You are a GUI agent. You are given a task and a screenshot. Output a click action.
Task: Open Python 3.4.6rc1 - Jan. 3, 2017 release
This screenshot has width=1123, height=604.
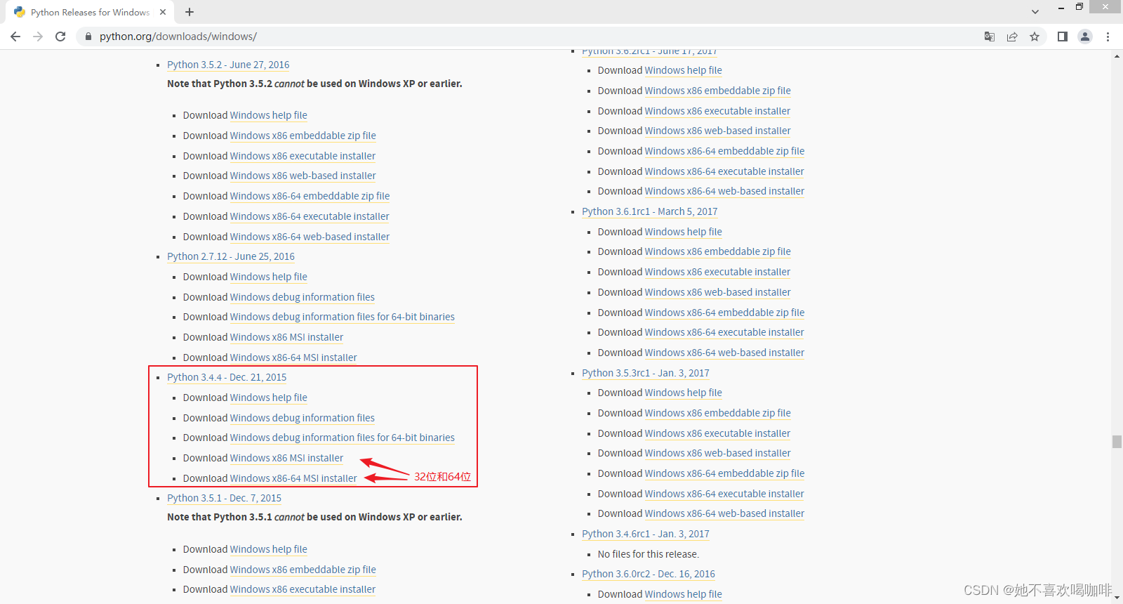pyautogui.click(x=646, y=534)
